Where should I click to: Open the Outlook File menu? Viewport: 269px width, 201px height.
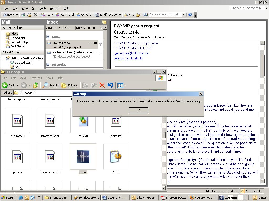[x=7, y=8]
